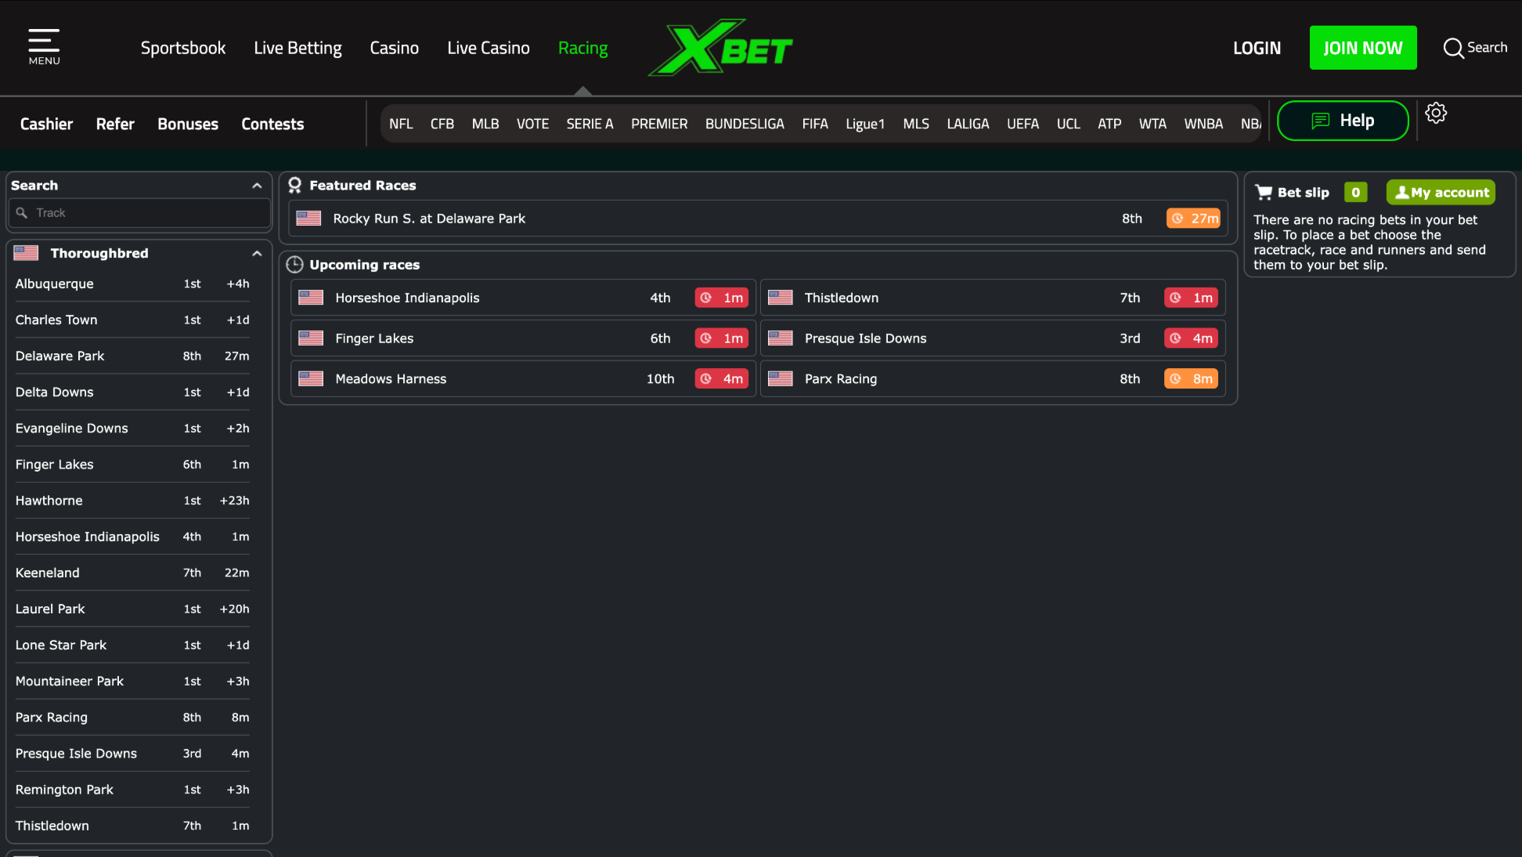The width and height of the screenshot is (1522, 857).
Task: Switch to the NFL tab
Action: pyautogui.click(x=401, y=123)
